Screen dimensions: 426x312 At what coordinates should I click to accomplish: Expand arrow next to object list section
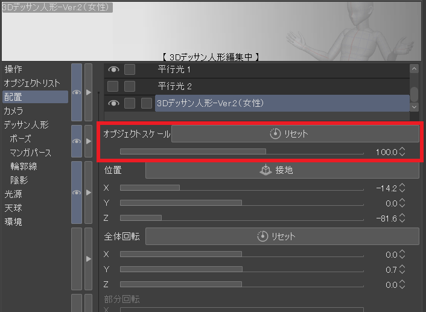point(89,92)
